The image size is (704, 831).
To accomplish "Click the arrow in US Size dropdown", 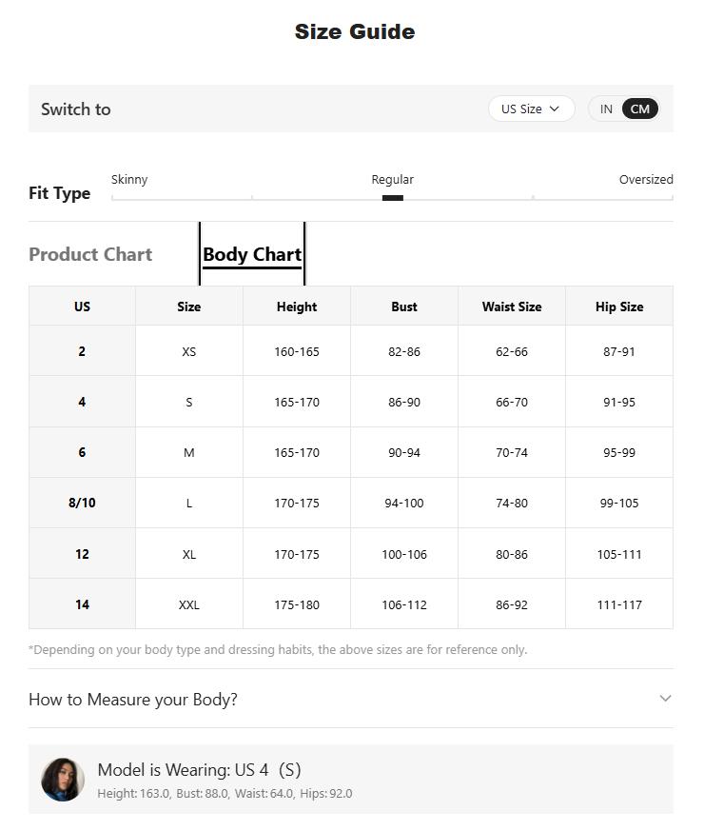I will pyautogui.click(x=555, y=109).
